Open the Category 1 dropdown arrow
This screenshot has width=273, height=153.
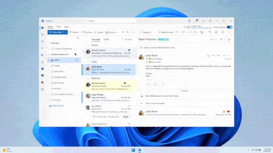[154, 32]
